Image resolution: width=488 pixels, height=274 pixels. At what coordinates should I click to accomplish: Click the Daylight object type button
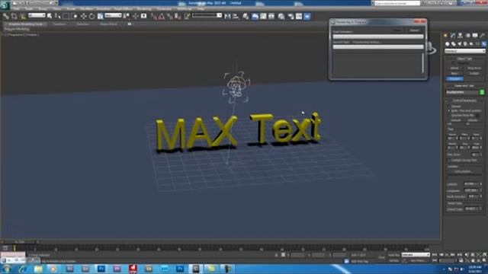tap(454, 78)
